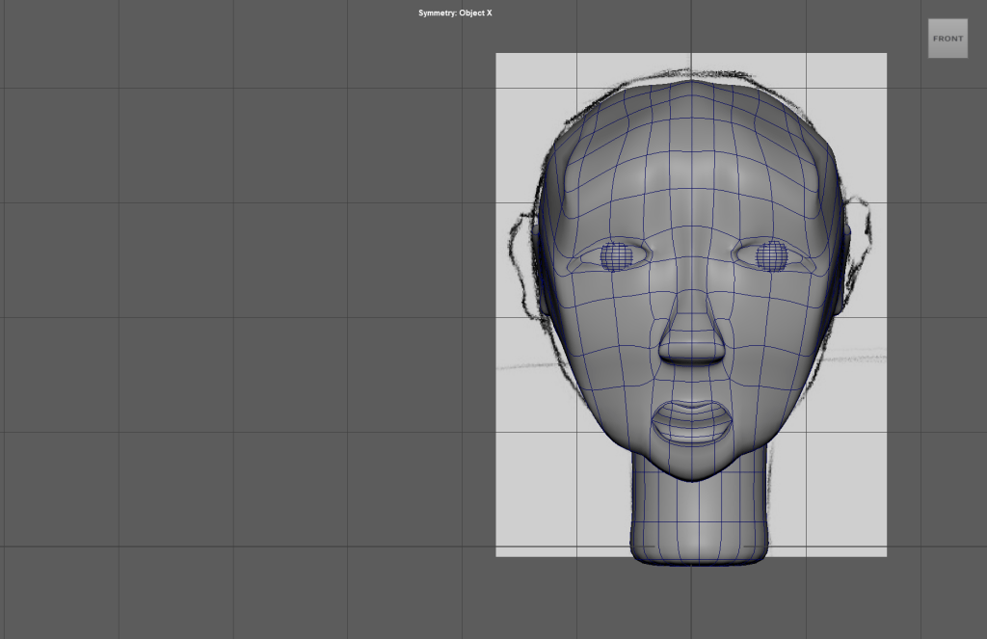987x639 pixels.
Task: Select the cheek on the screen's left side
Action: click(x=607, y=337)
